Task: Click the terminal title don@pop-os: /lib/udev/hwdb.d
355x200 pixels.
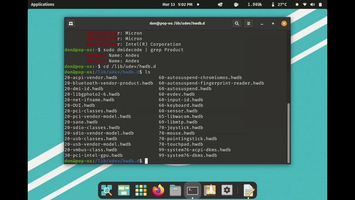Action: pyautogui.click(x=177, y=23)
